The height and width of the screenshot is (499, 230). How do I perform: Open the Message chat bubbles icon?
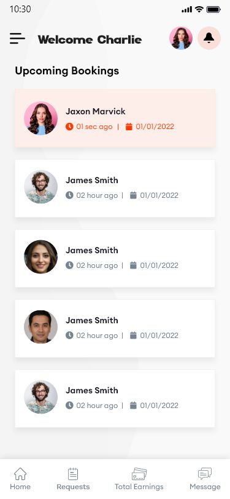point(205,474)
